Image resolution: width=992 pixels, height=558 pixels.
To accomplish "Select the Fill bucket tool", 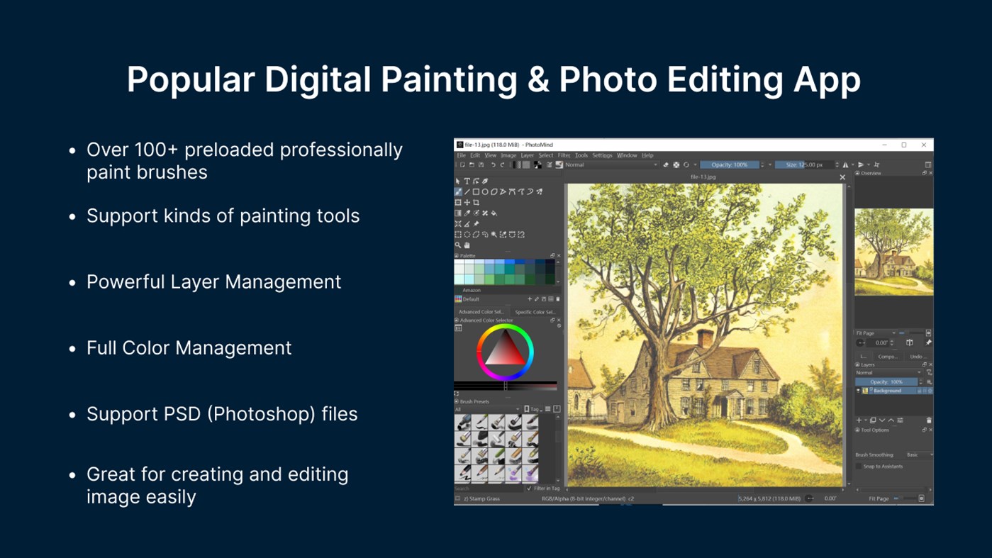I will tap(494, 213).
